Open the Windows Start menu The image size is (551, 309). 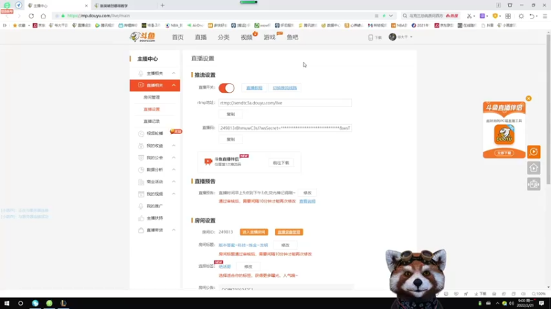click(7, 304)
